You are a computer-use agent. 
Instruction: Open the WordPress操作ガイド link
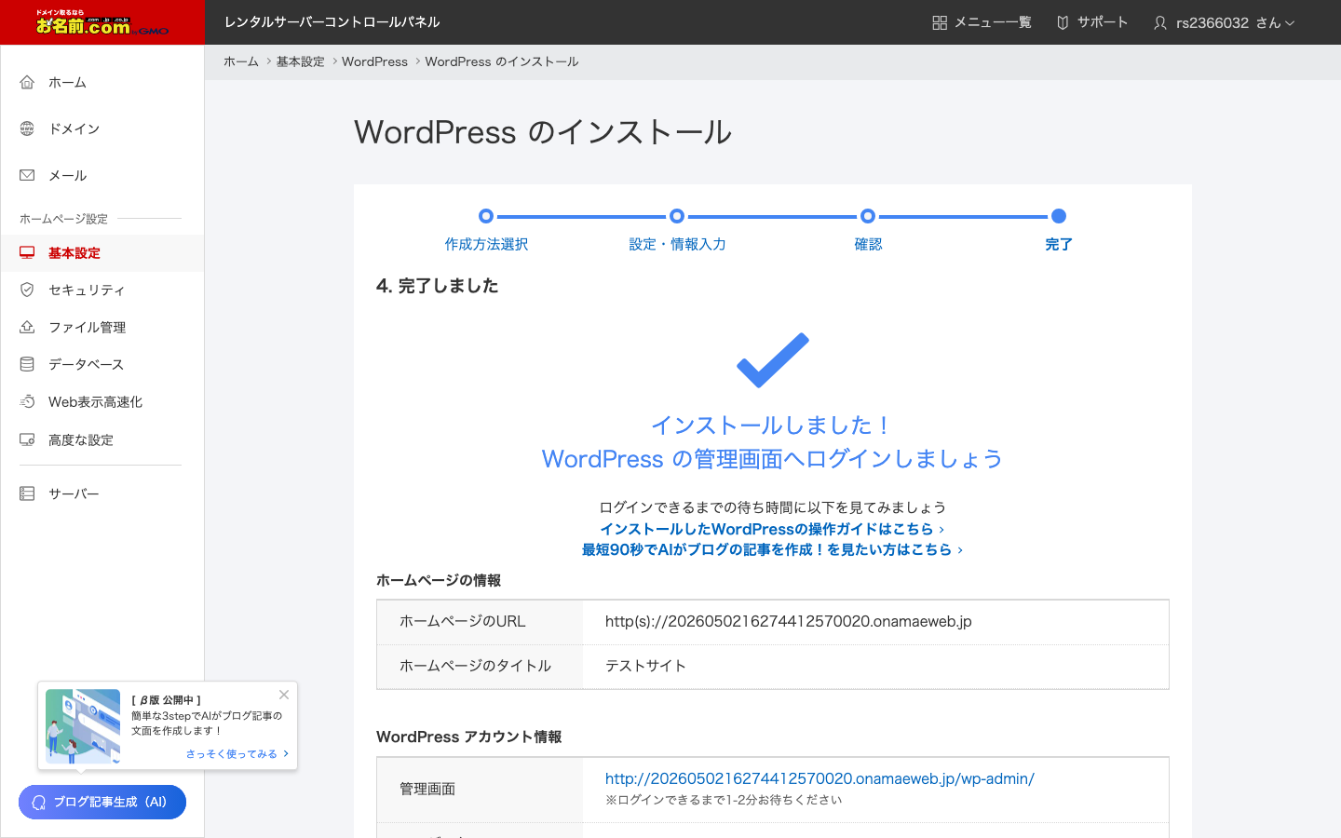(x=772, y=529)
